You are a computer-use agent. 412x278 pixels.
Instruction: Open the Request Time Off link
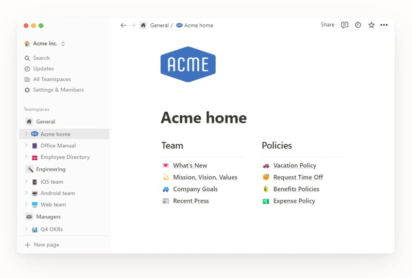tap(298, 178)
